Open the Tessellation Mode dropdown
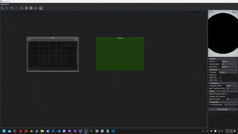Screen dimensions: 238x134 pyautogui.click(x=231, y=86)
